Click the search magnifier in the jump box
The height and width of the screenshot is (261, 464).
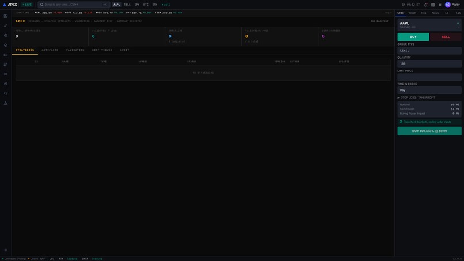41,5
